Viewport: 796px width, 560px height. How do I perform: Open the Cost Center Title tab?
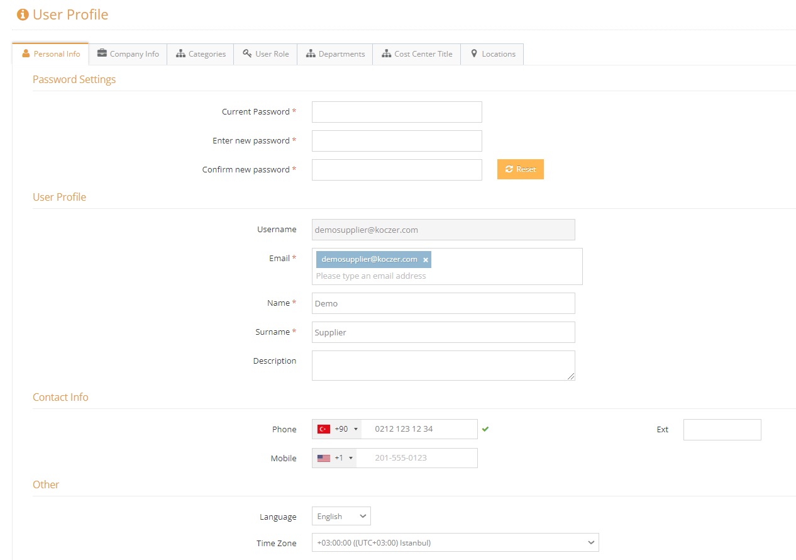416,54
